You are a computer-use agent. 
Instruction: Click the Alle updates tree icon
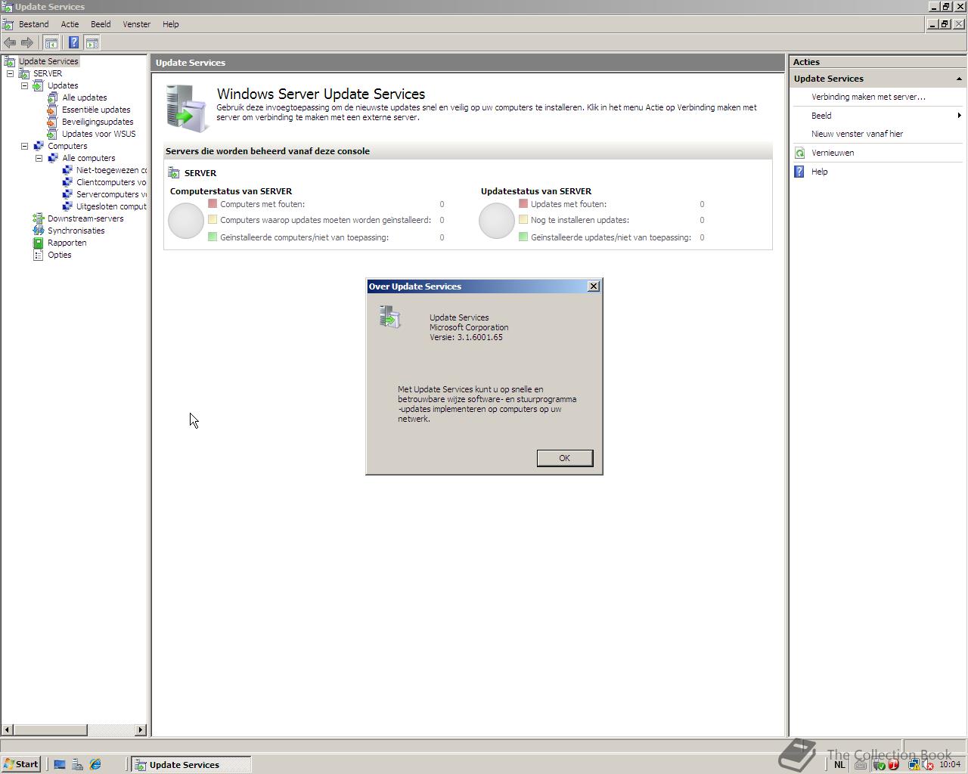(52, 98)
